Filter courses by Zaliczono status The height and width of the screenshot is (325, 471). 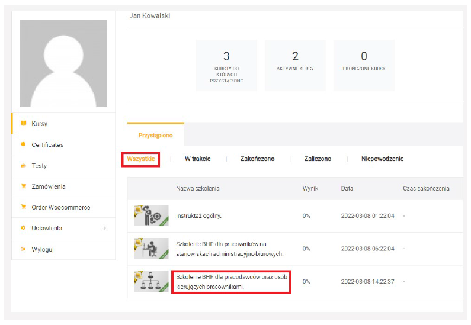point(318,159)
